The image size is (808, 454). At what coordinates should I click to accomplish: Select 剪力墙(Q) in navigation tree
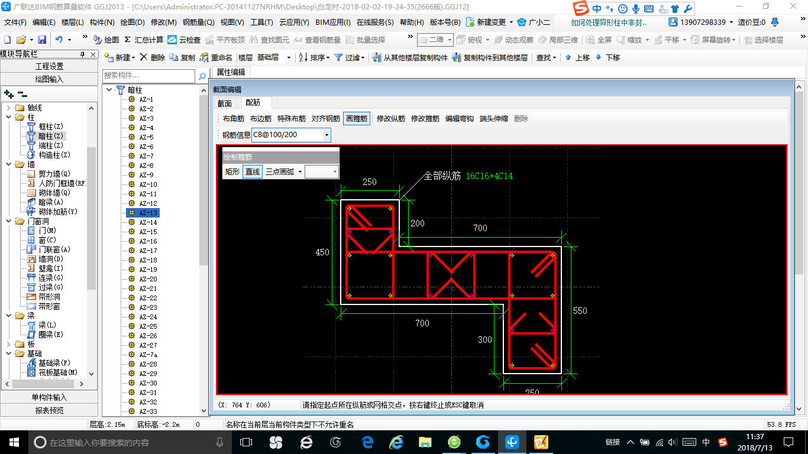(x=49, y=174)
